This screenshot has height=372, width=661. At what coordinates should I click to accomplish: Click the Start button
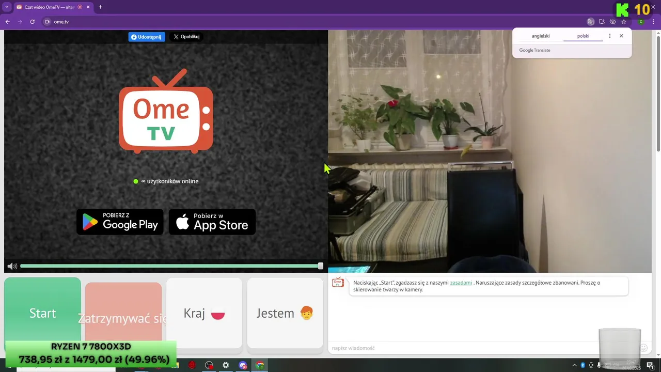click(x=42, y=313)
